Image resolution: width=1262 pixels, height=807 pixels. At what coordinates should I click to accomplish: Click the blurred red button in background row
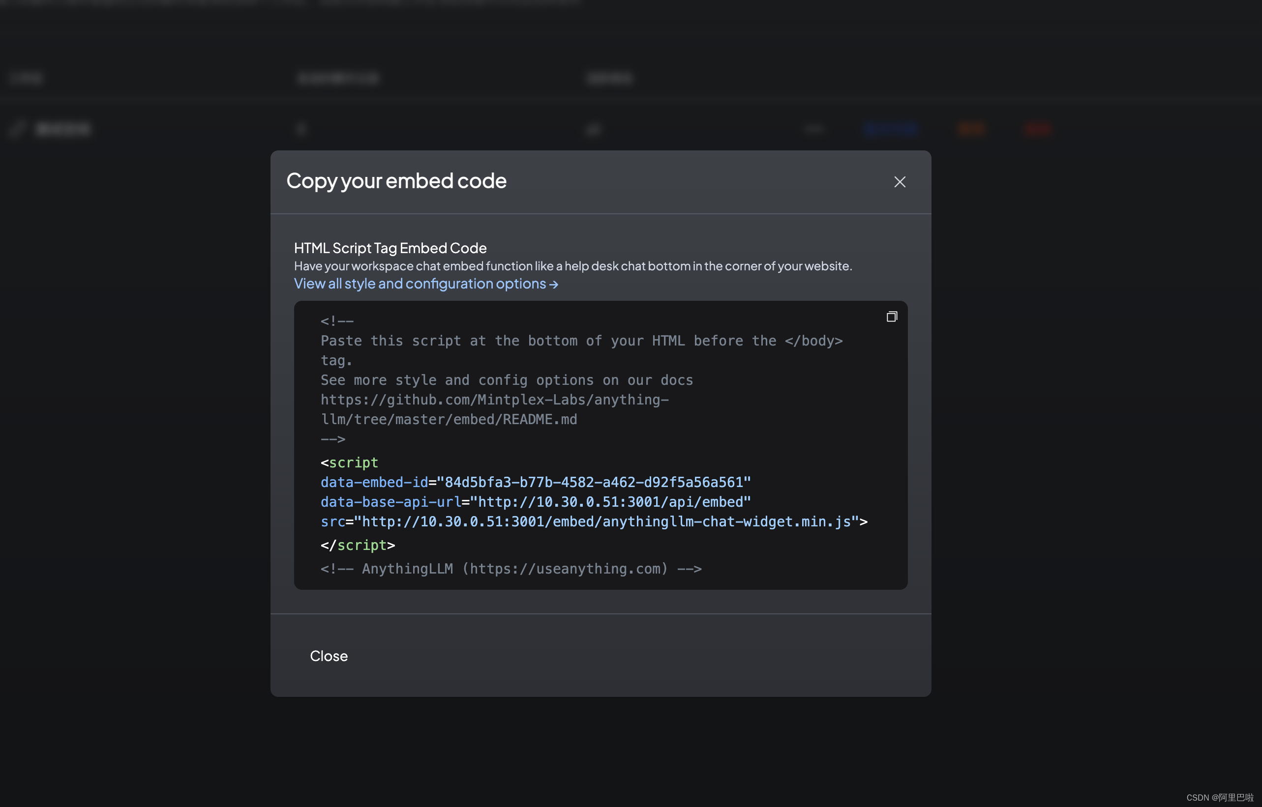click(1038, 129)
